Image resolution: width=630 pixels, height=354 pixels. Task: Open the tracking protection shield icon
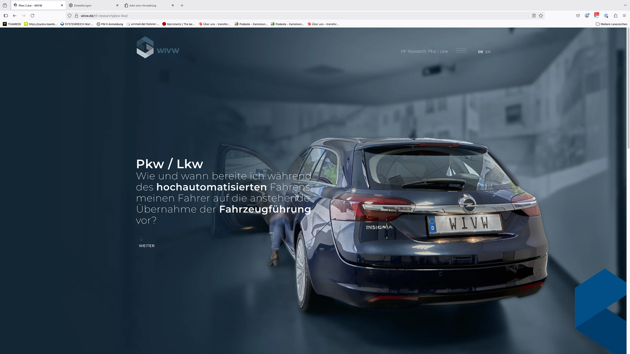point(70,16)
